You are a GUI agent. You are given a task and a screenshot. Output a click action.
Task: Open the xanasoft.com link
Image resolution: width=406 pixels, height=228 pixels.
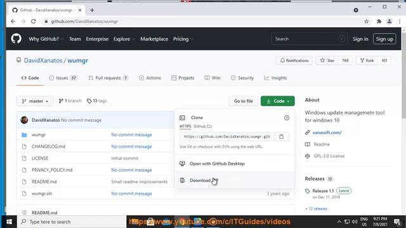(x=327, y=132)
